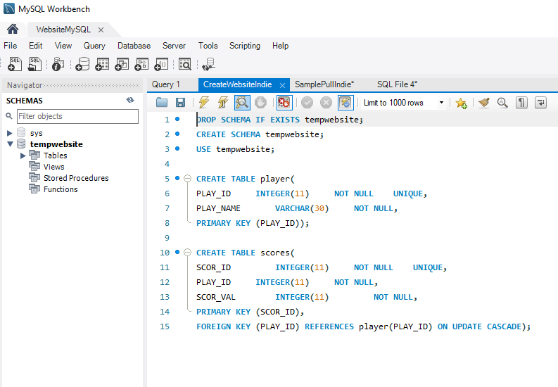
Task: Run EXPLAIN on the current statement
Action: click(x=242, y=103)
